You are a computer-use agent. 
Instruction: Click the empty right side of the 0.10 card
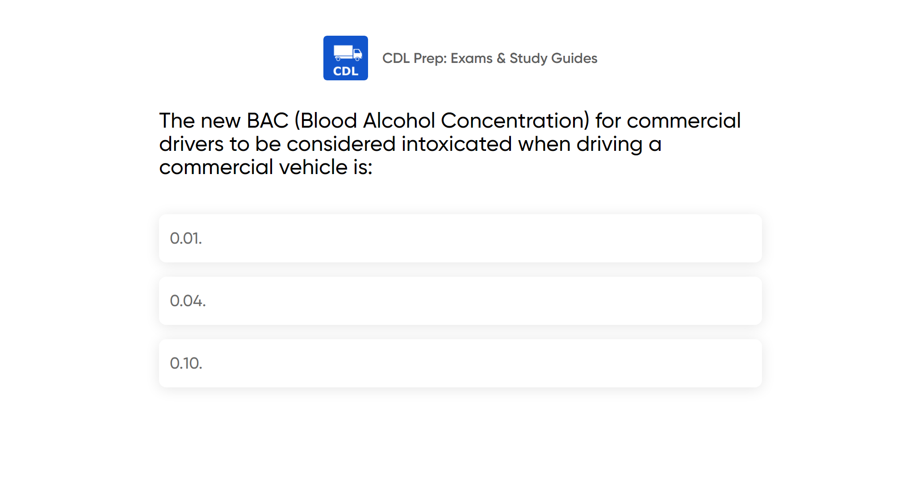670,363
